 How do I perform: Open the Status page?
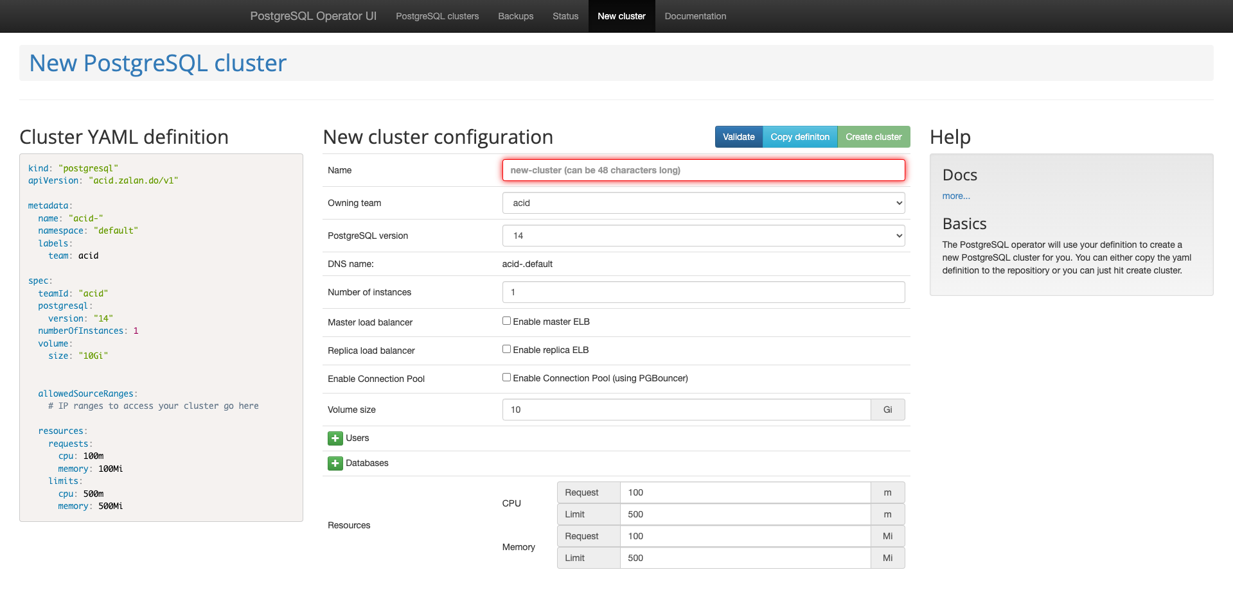point(565,16)
